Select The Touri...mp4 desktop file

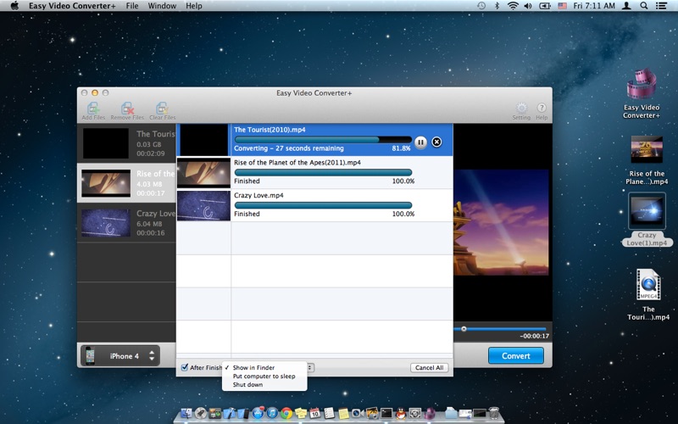(647, 294)
